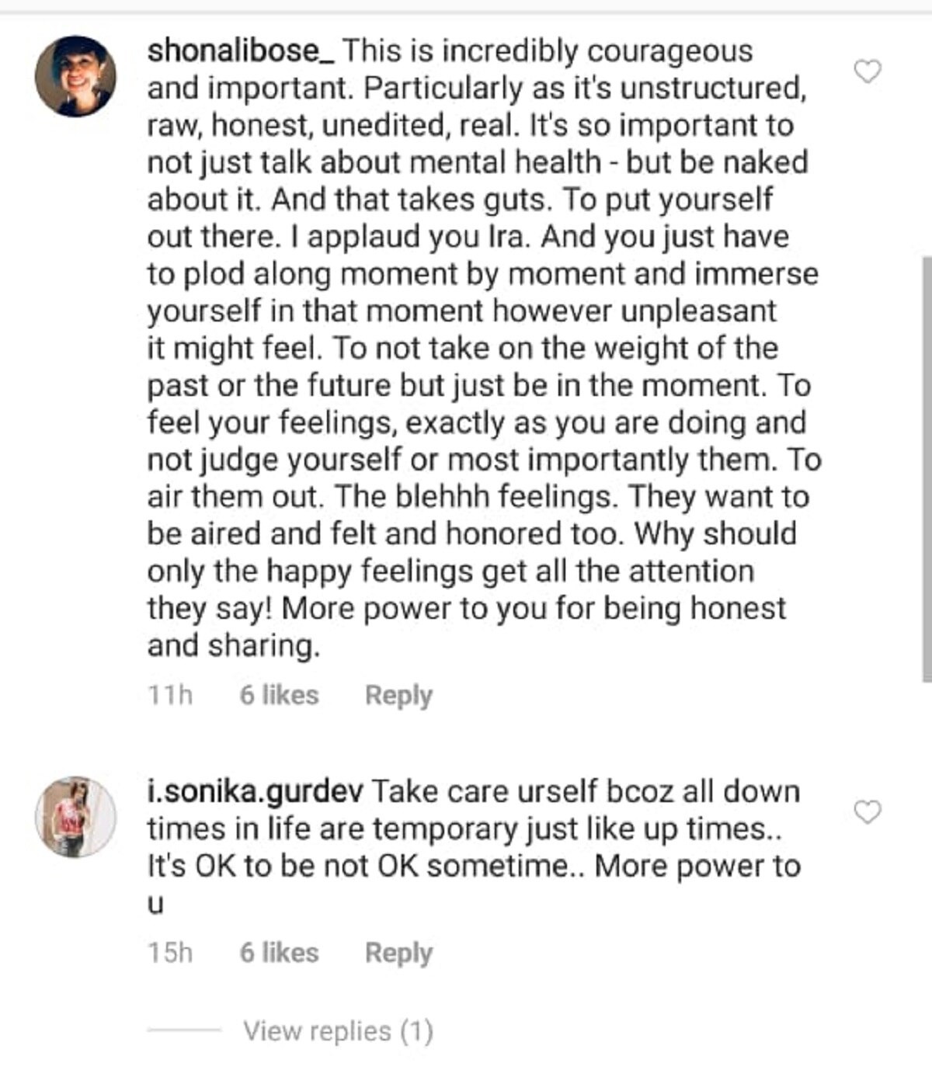The width and height of the screenshot is (932, 1070).
Task: Click the word "courageous" in the first line
Action: [x=669, y=51]
